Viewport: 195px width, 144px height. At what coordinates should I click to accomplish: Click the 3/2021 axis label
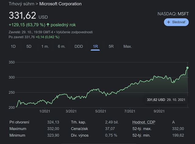[x=71, y=111]
